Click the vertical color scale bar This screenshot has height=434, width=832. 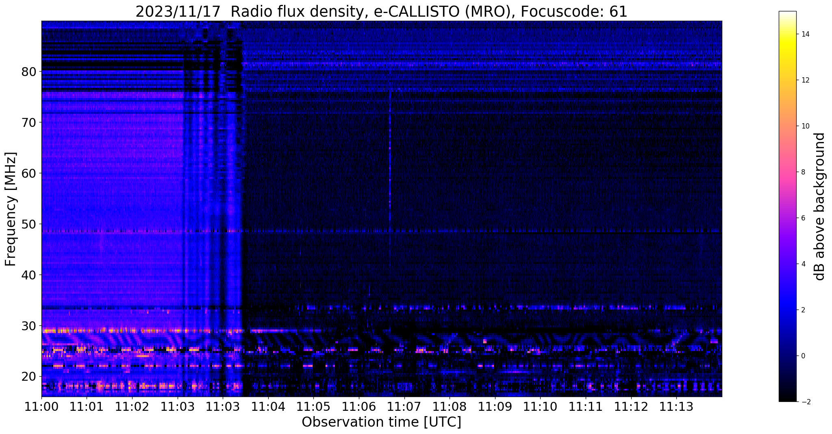[787, 207]
